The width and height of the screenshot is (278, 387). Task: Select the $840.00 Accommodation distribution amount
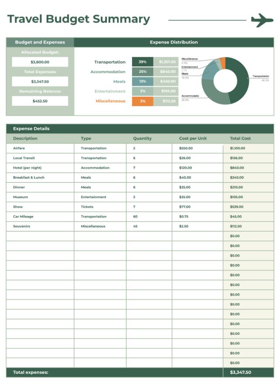[166, 72]
